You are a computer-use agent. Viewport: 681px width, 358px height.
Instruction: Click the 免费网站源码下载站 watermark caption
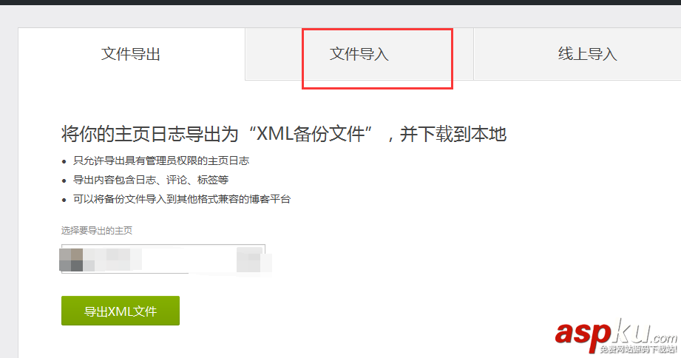(638, 349)
